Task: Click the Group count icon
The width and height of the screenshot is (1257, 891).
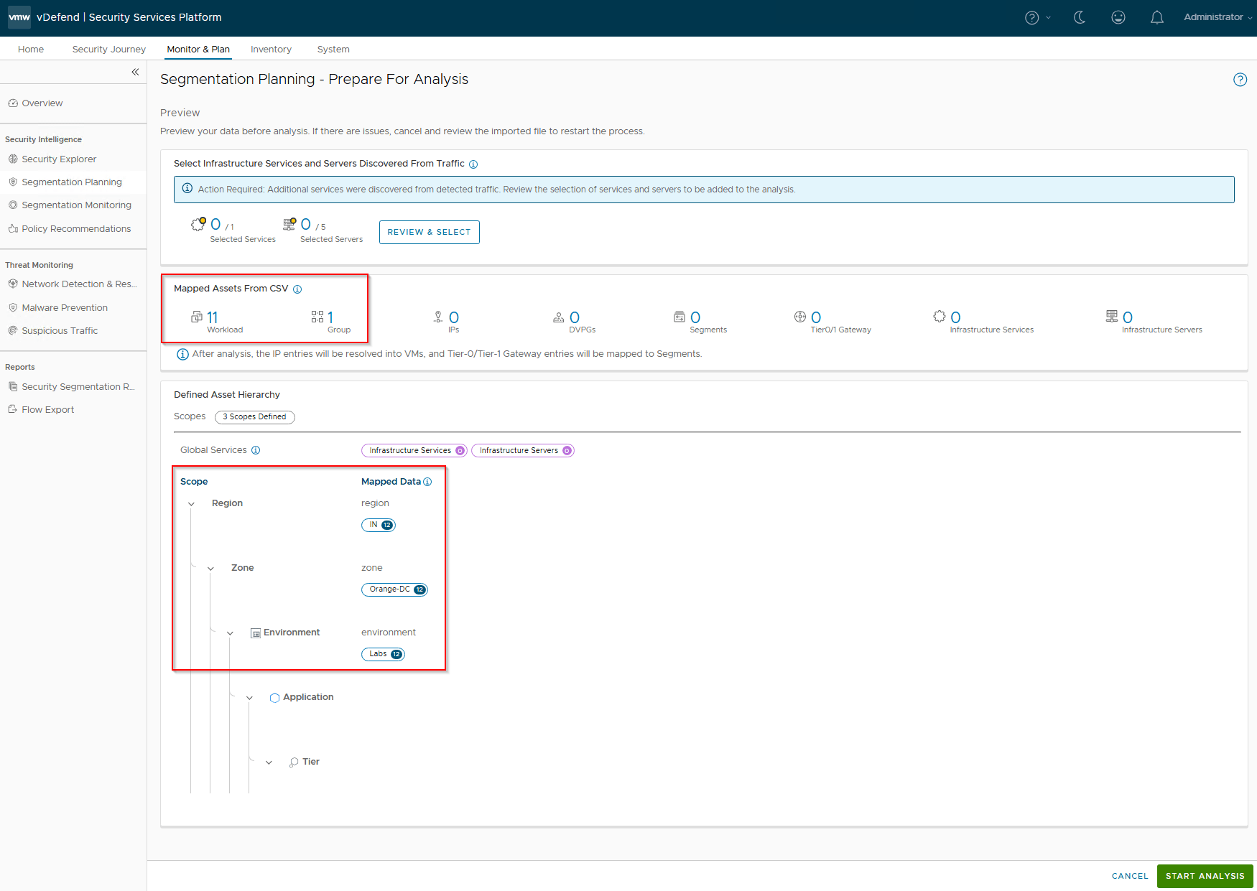Action: [317, 317]
